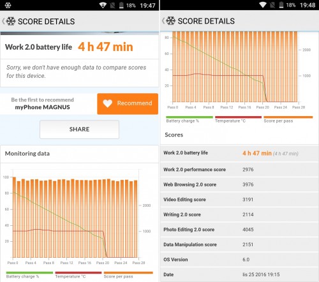This screenshot has height=282, width=319.
Task: Select the Work 2.0 performance score row
Action: coord(239,170)
